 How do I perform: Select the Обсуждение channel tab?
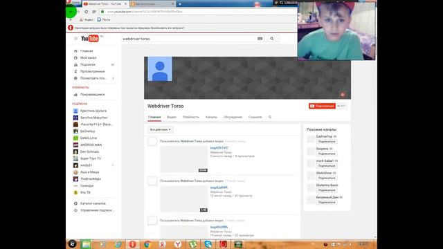(x=233, y=117)
